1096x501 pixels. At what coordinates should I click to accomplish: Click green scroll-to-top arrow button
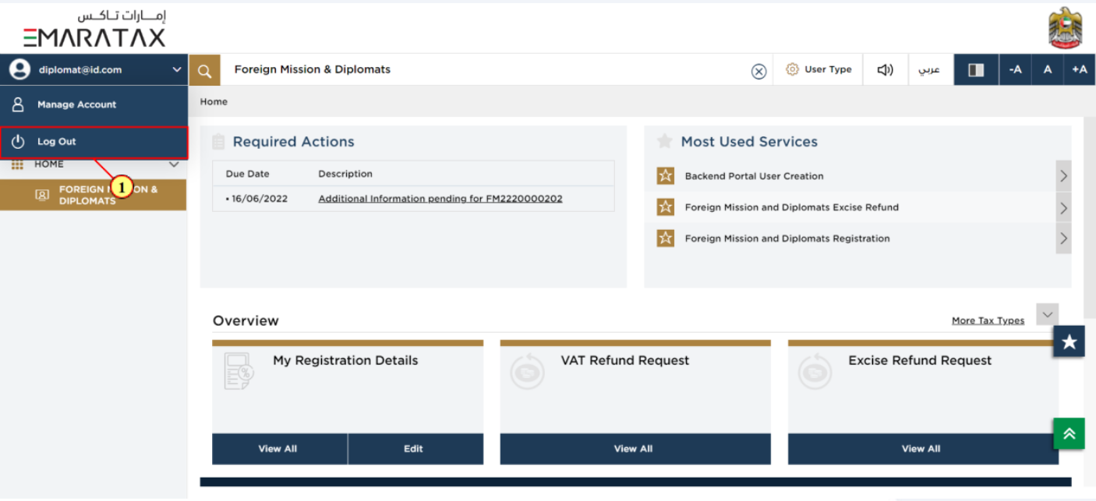coord(1069,433)
